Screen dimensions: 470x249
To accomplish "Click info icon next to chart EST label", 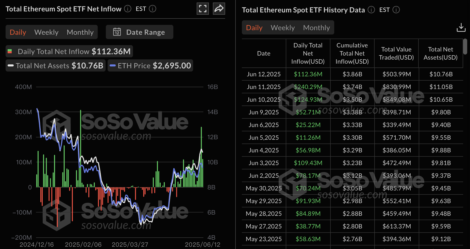I will click(x=153, y=9).
